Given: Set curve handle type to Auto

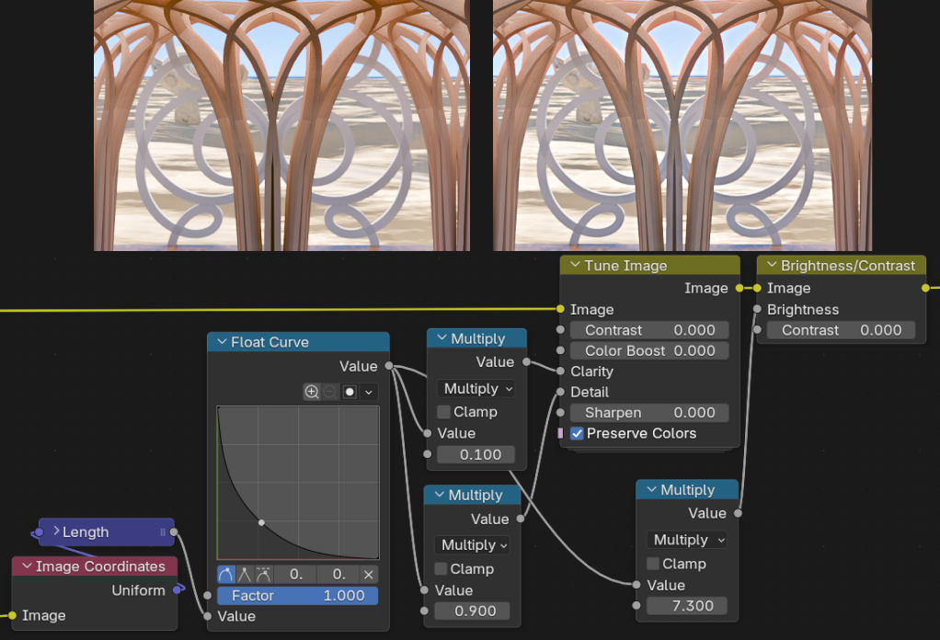Looking at the screenshot, I should tap(226, 574).
